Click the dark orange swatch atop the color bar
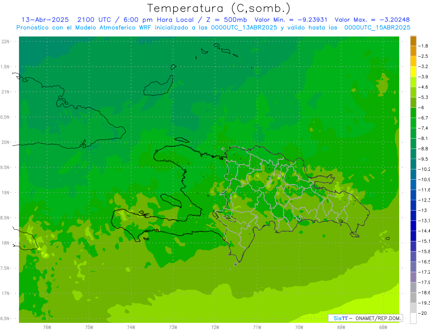430x332 pixels. tap(413, 41)
